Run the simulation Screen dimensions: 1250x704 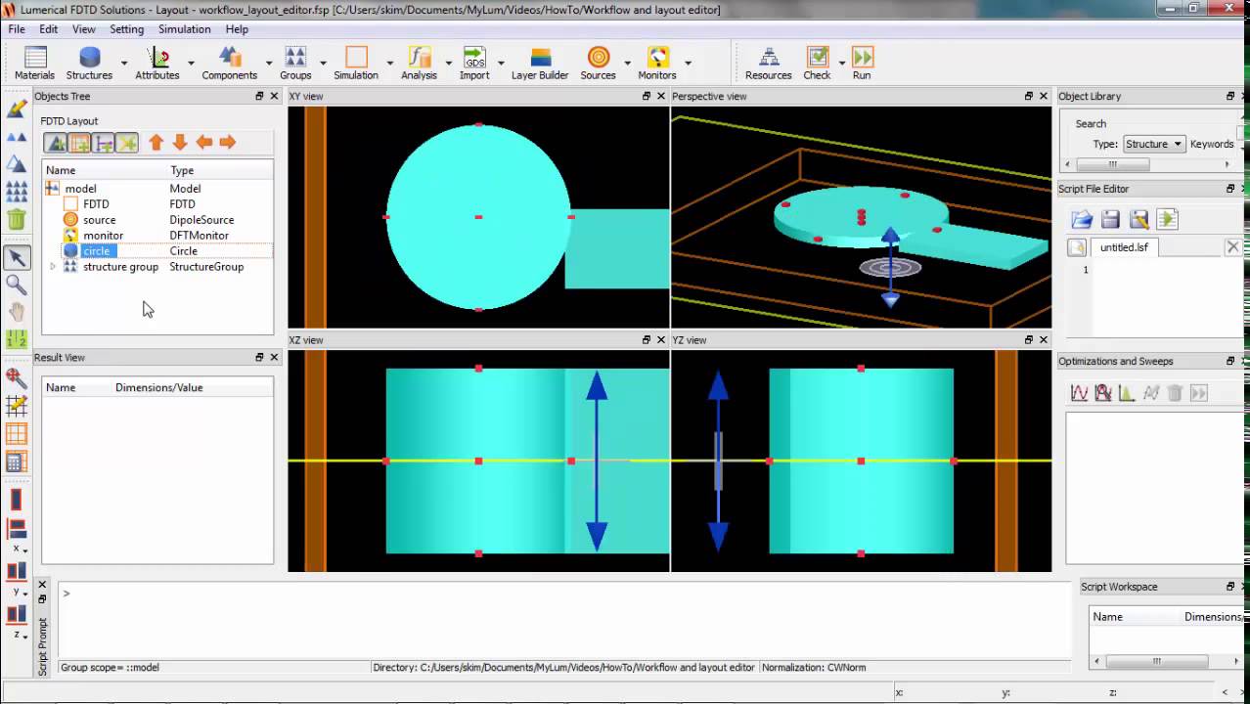tap(862, 63)
